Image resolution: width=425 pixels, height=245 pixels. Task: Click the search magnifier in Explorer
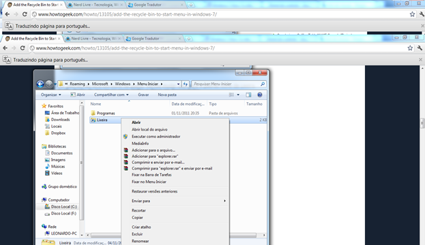(x=263, y=84)
